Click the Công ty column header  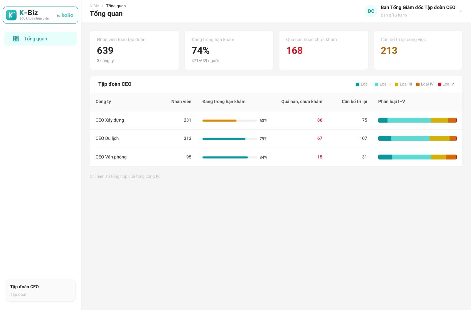(x=103, y=101)
